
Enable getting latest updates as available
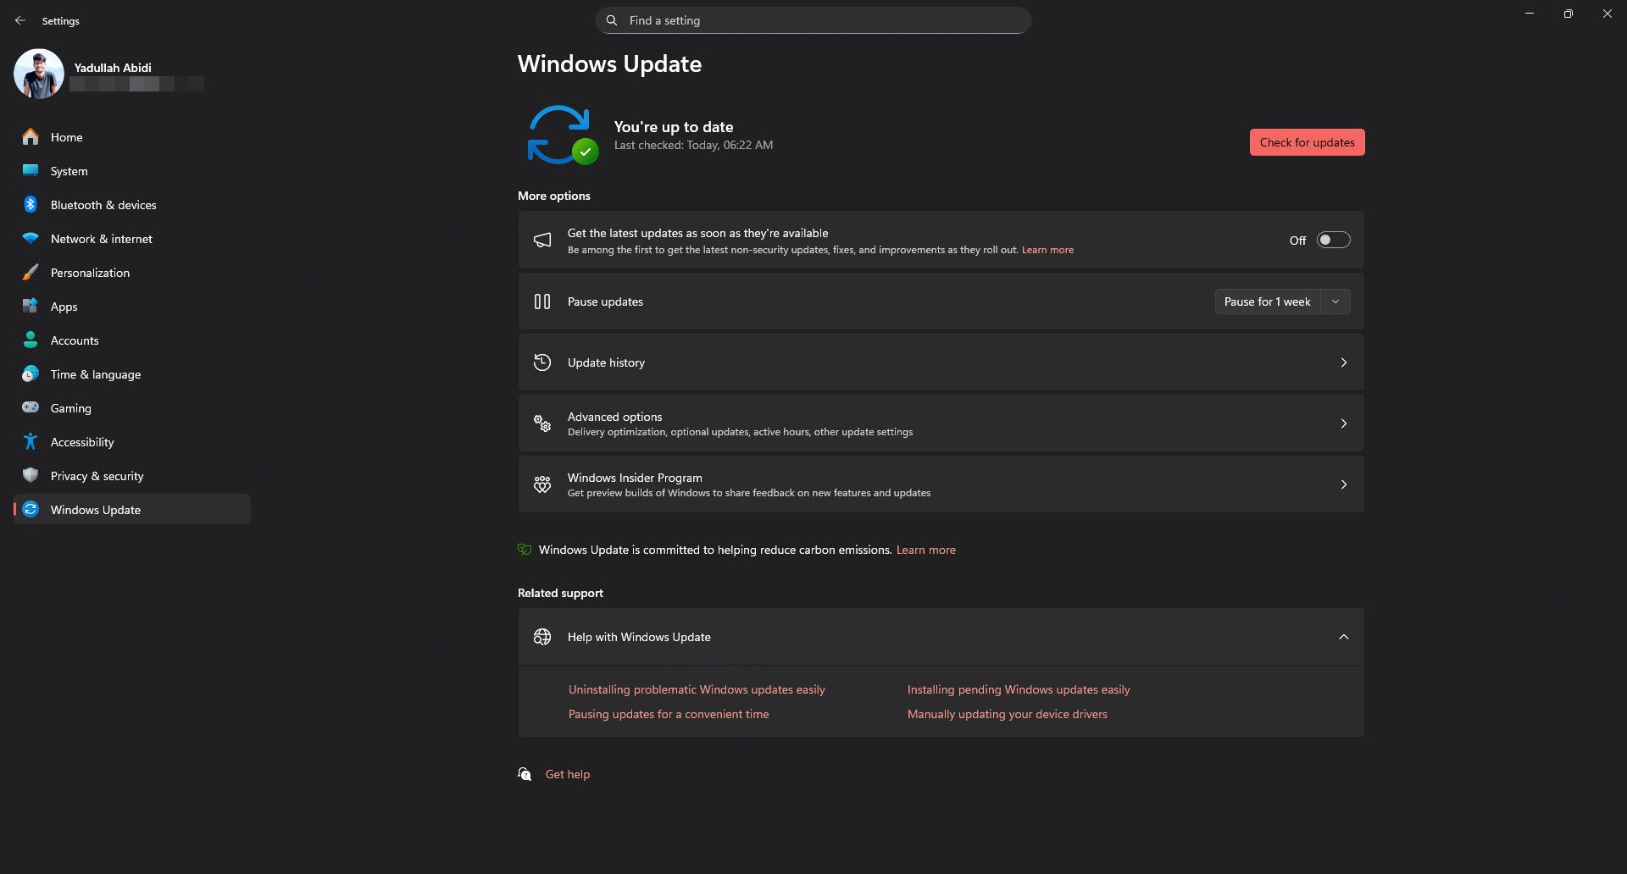click(x=1332, y=240)
